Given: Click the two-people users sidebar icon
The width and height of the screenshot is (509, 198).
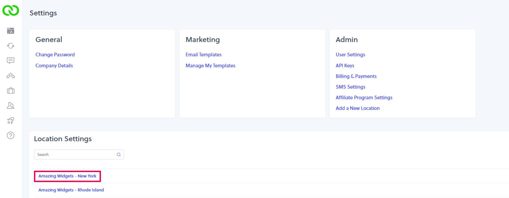Looking at the screenshot, I should click(x=11, y=105).
